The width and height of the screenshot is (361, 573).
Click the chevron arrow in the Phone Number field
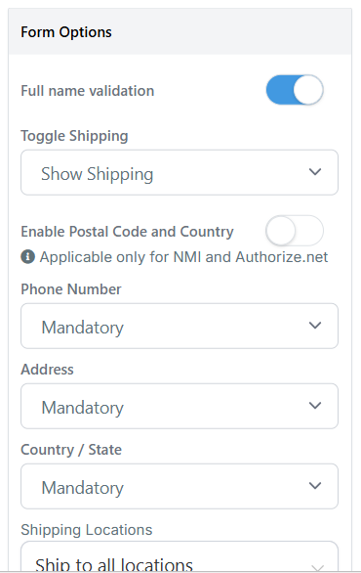click(x=315, y=326)
